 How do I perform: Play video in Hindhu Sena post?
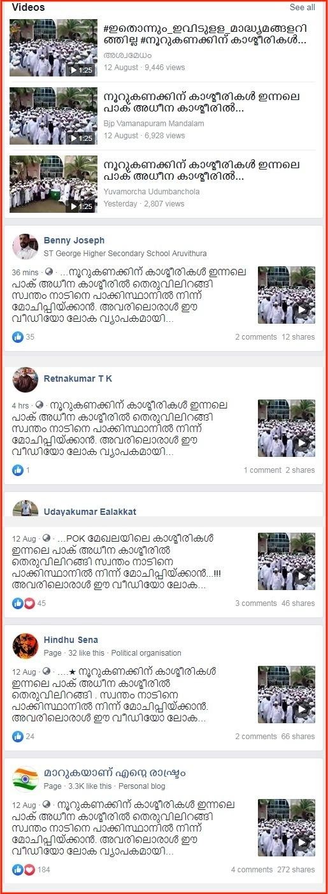click(x=286, y=695)
